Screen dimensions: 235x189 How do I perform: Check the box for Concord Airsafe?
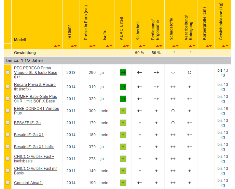click(7, 183)
